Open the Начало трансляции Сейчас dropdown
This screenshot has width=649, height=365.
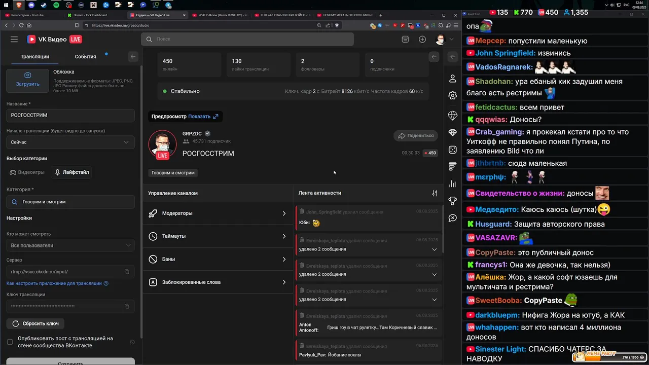(70, 142)
